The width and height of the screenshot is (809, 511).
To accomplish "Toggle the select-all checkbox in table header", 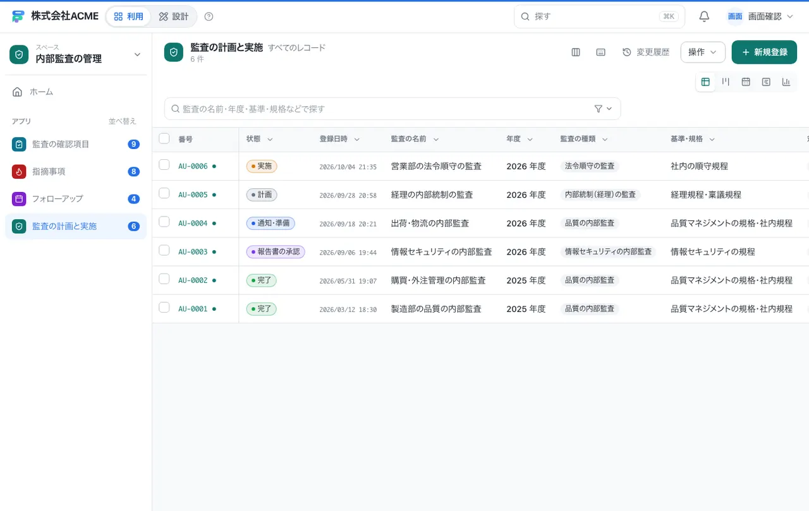I will [164, 138].
